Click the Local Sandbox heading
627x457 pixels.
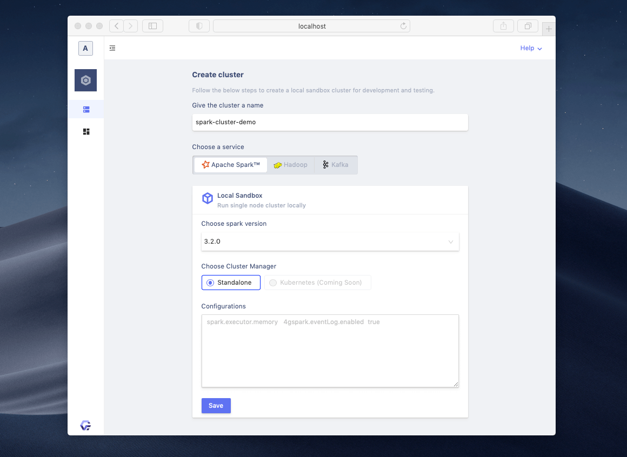point(240,196)
